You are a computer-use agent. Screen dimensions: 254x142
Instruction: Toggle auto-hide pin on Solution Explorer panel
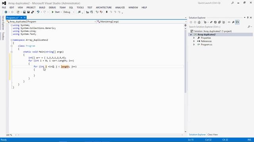coord(248,18)
